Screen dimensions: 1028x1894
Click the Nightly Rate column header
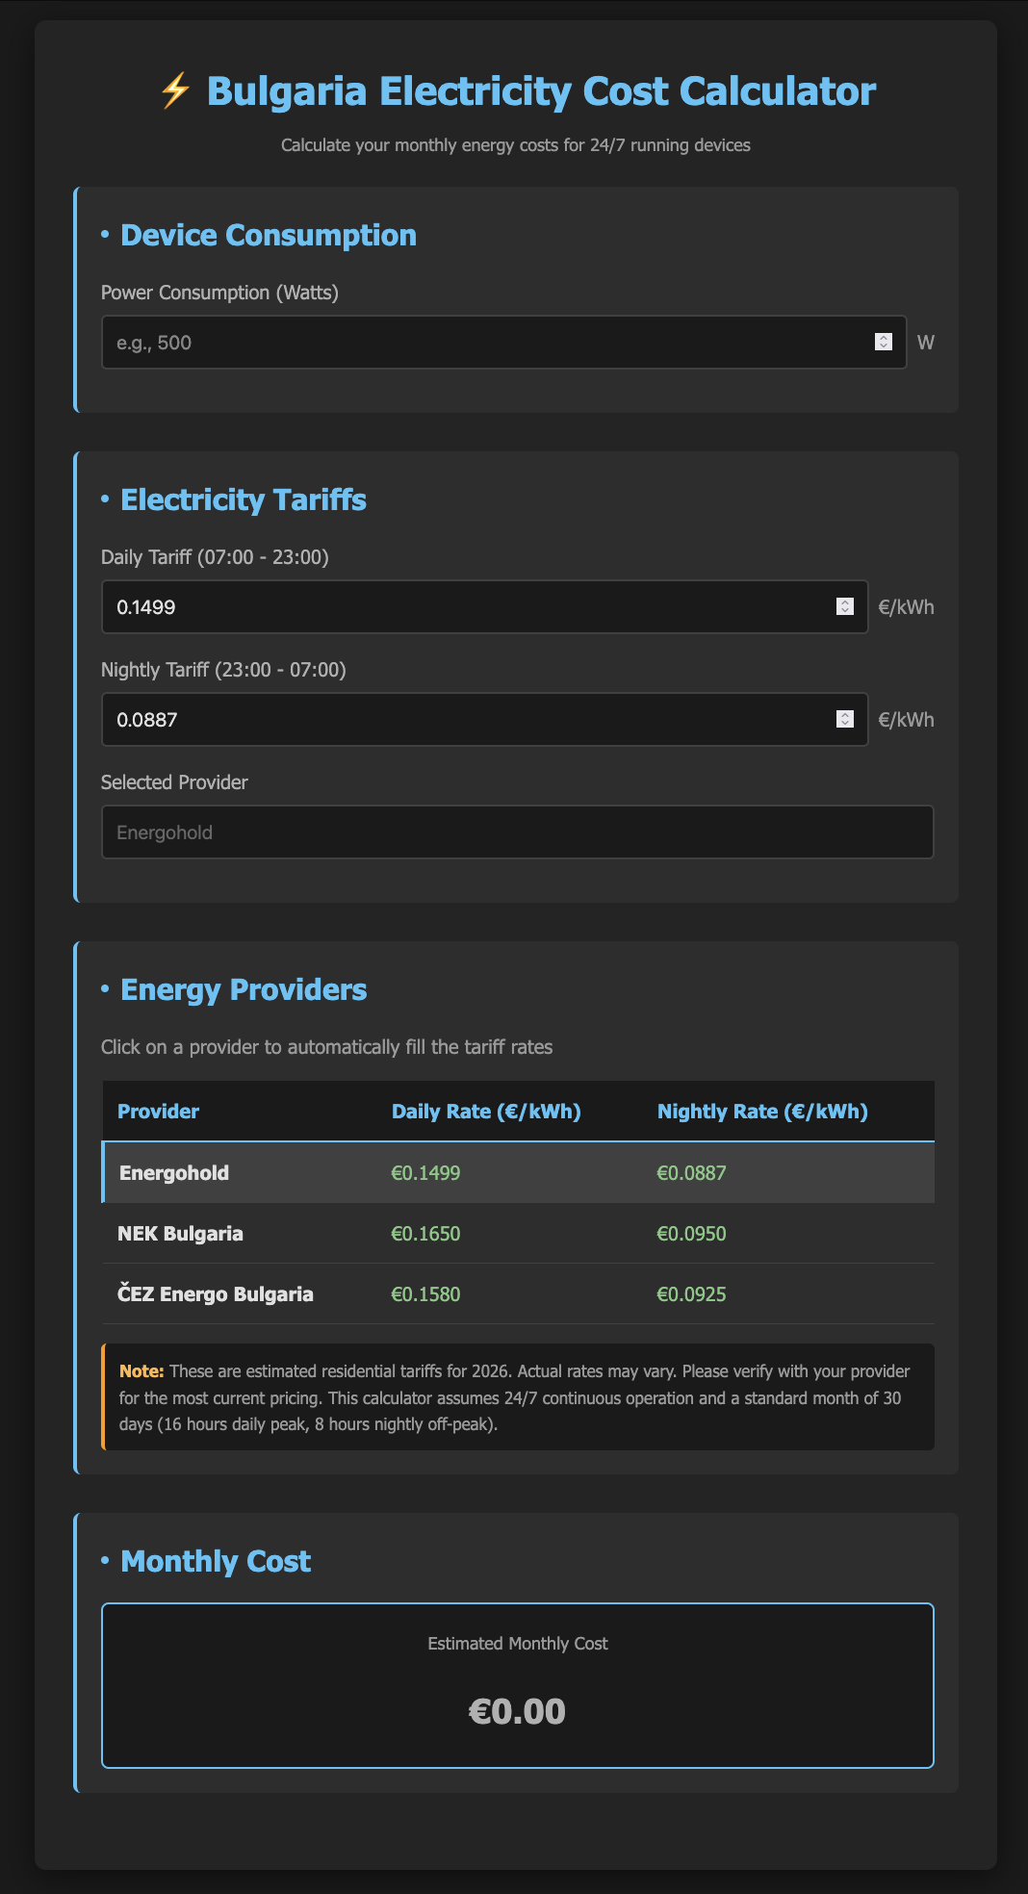762,1112
